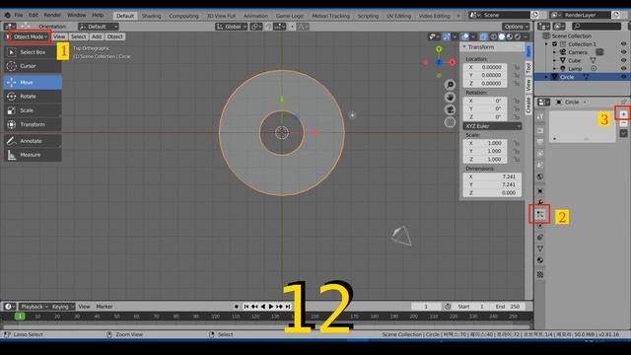Open Orientation Default dropdown

pos(99,27)
